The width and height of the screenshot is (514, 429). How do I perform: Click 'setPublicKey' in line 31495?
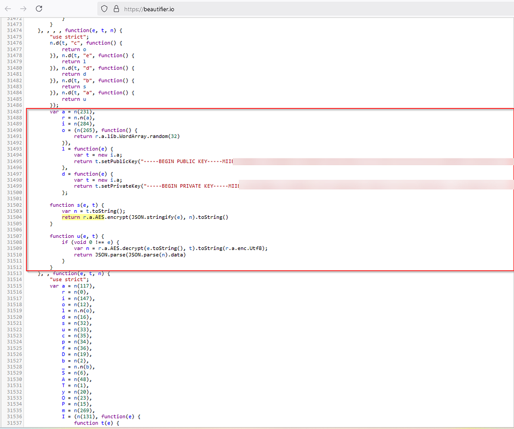pos(119,161)
